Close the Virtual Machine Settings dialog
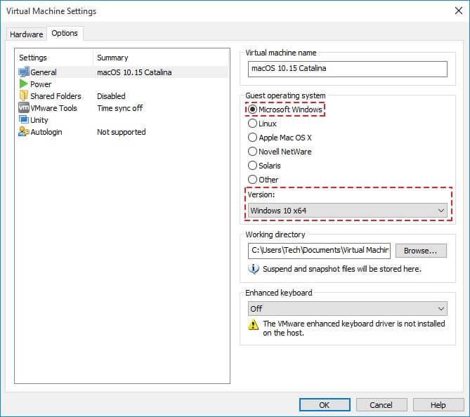 pos(459,11)
